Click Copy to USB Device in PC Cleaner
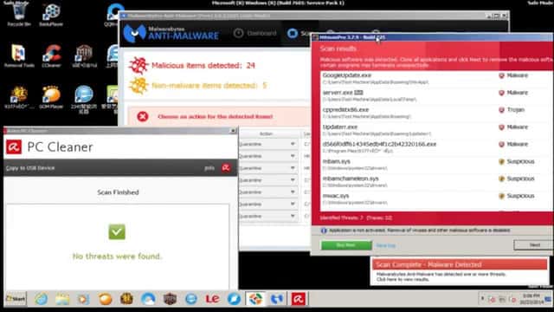The image size is (554, 312). (x=30, y=168)
